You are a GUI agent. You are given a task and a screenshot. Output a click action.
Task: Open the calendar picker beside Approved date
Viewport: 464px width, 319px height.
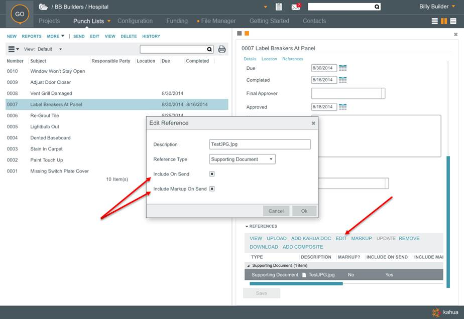click(343, 107)
